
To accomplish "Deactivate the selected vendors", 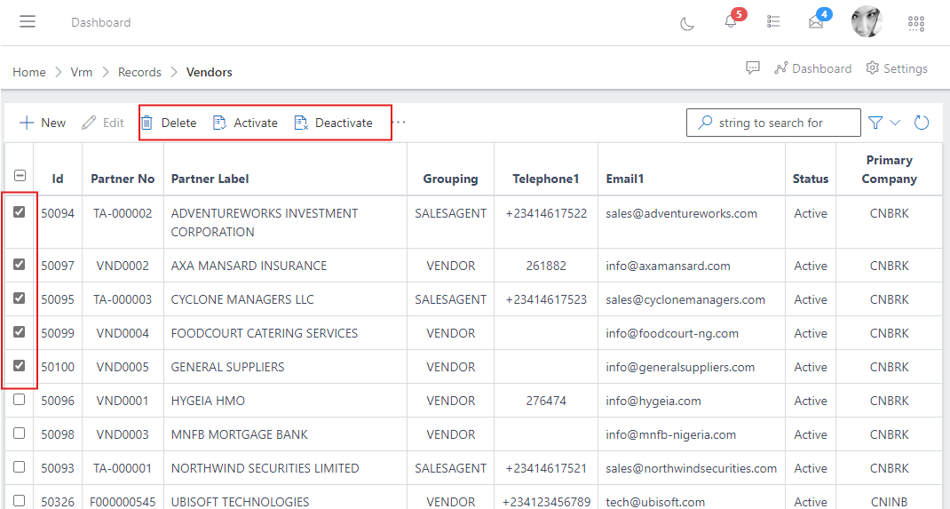I will [x=333, y=123].
